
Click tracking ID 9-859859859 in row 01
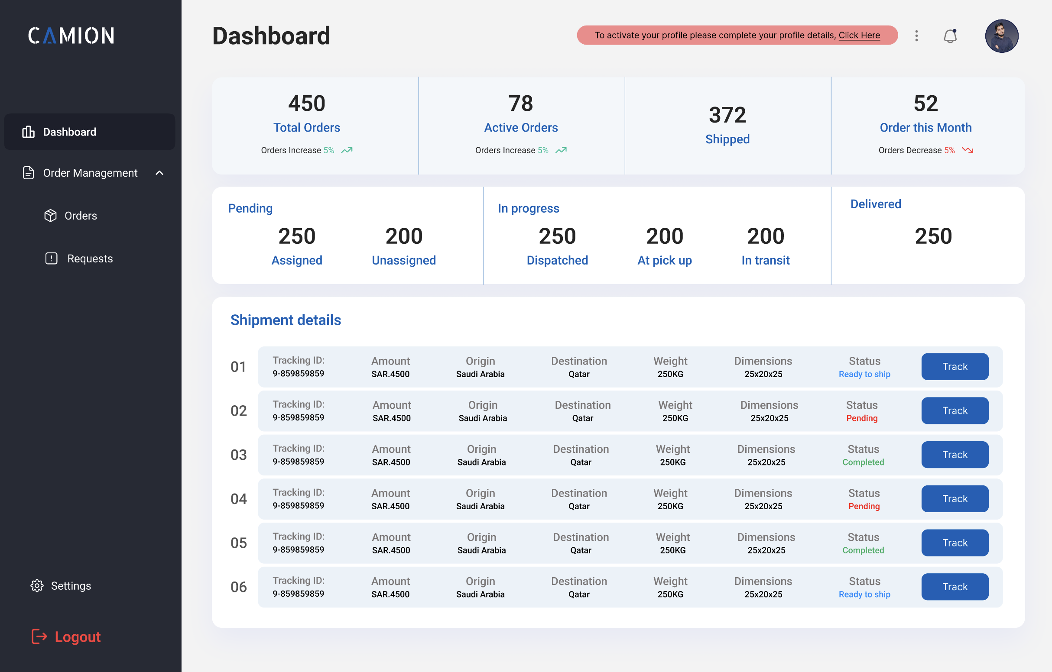299,373
